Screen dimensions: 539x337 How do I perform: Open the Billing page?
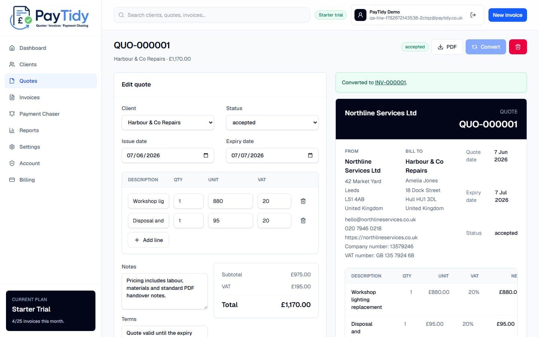51,180
